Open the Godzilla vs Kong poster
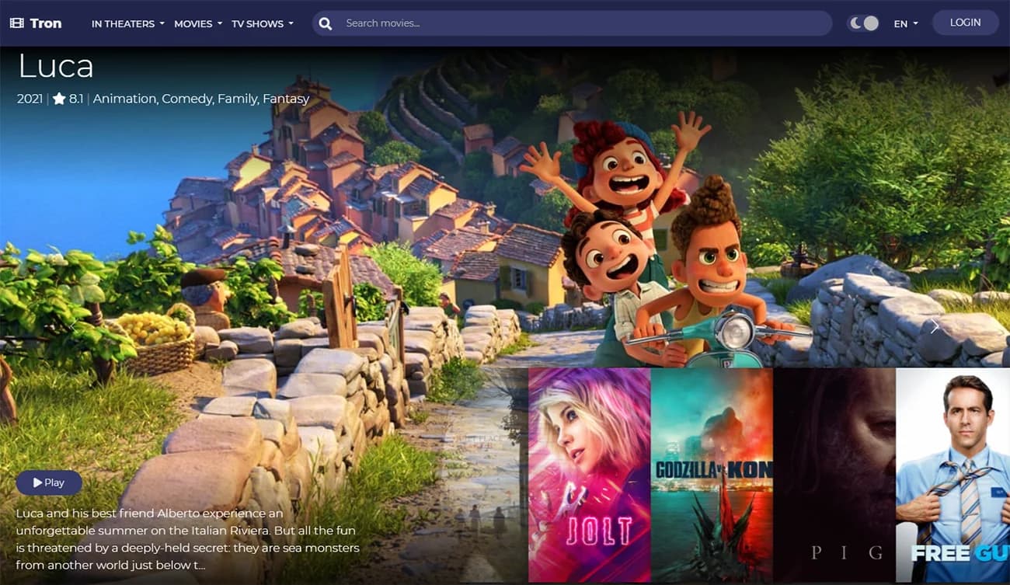Screen dimensions: 1010x585 [x=711, y=474]
